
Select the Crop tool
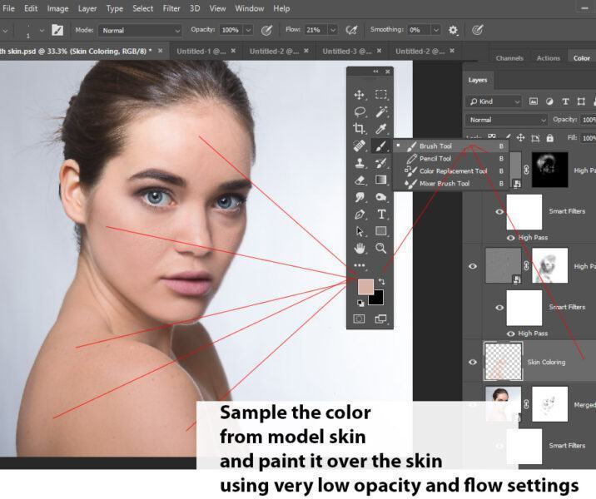click(x=360, y=129)
